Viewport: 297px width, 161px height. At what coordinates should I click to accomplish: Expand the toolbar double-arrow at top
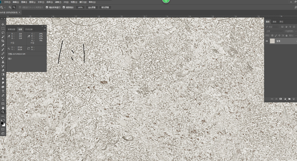[2, 18]
